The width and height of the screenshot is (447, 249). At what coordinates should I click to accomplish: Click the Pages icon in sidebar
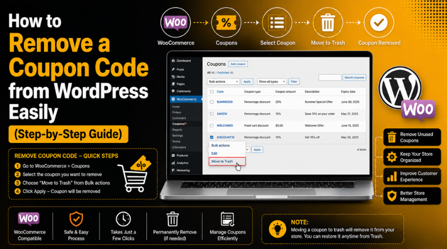point(173,84)
